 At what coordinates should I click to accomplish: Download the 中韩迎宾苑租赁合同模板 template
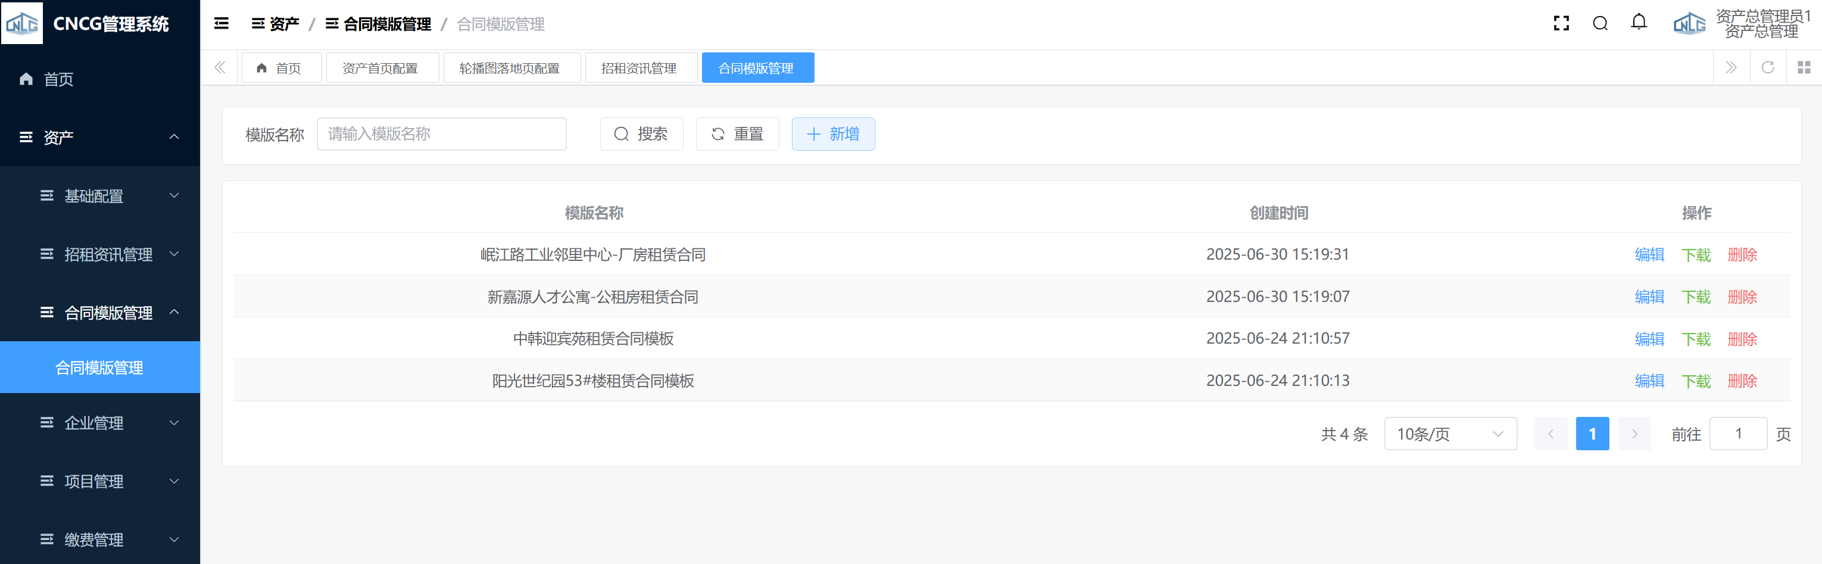(x=1695, y=339)
